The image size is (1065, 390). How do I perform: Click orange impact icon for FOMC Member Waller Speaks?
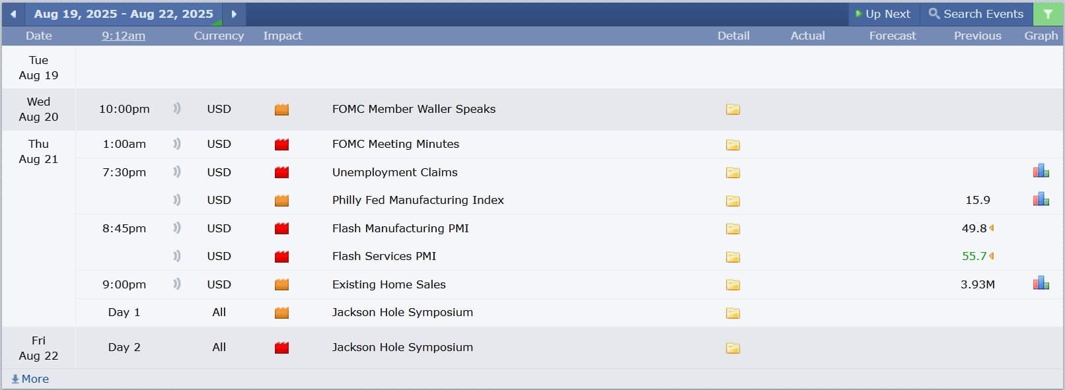point(282,110)
